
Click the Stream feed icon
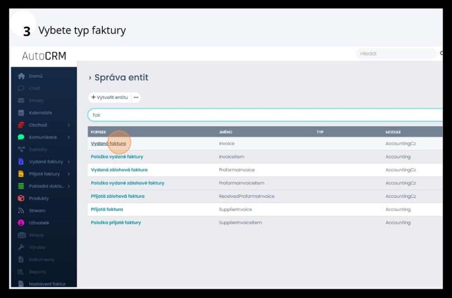coord(21,211)
